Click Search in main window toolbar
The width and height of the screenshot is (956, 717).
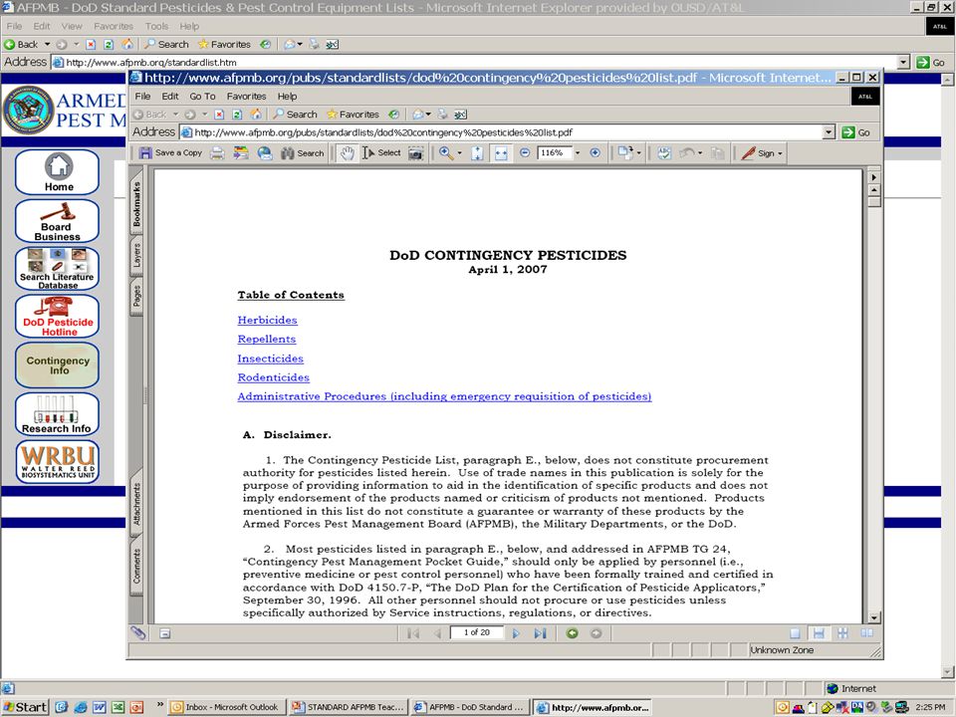coord(167,45)
